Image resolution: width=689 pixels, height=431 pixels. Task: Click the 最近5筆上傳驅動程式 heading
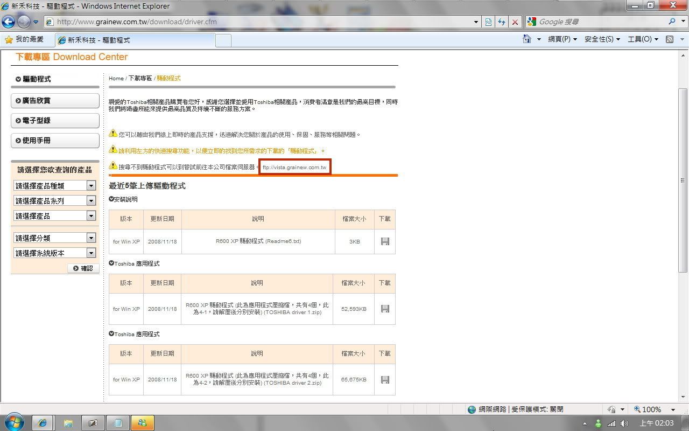pyautogui.click(x=147, y=186)
